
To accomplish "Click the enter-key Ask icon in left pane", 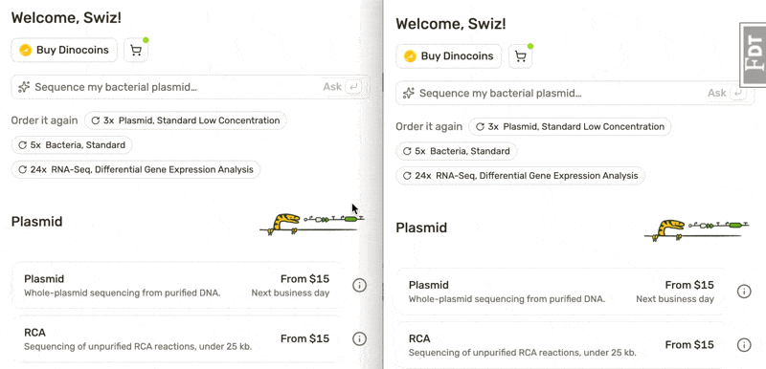I will pos(353,87).
